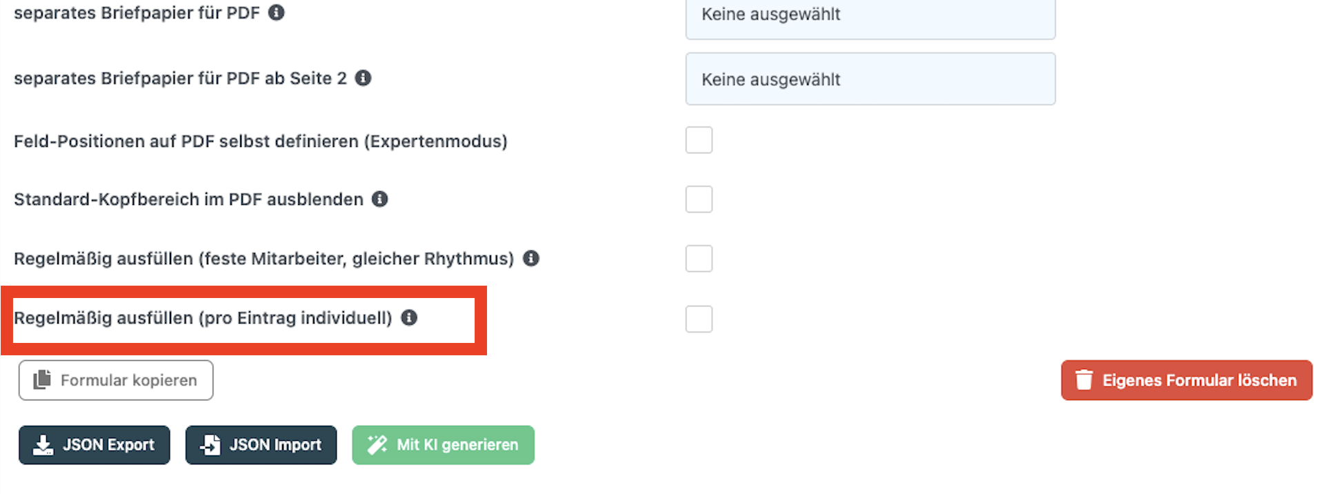
Task: Click info icon next to 'separates Briefpapier für PDF'
Action: pos(276,12)
